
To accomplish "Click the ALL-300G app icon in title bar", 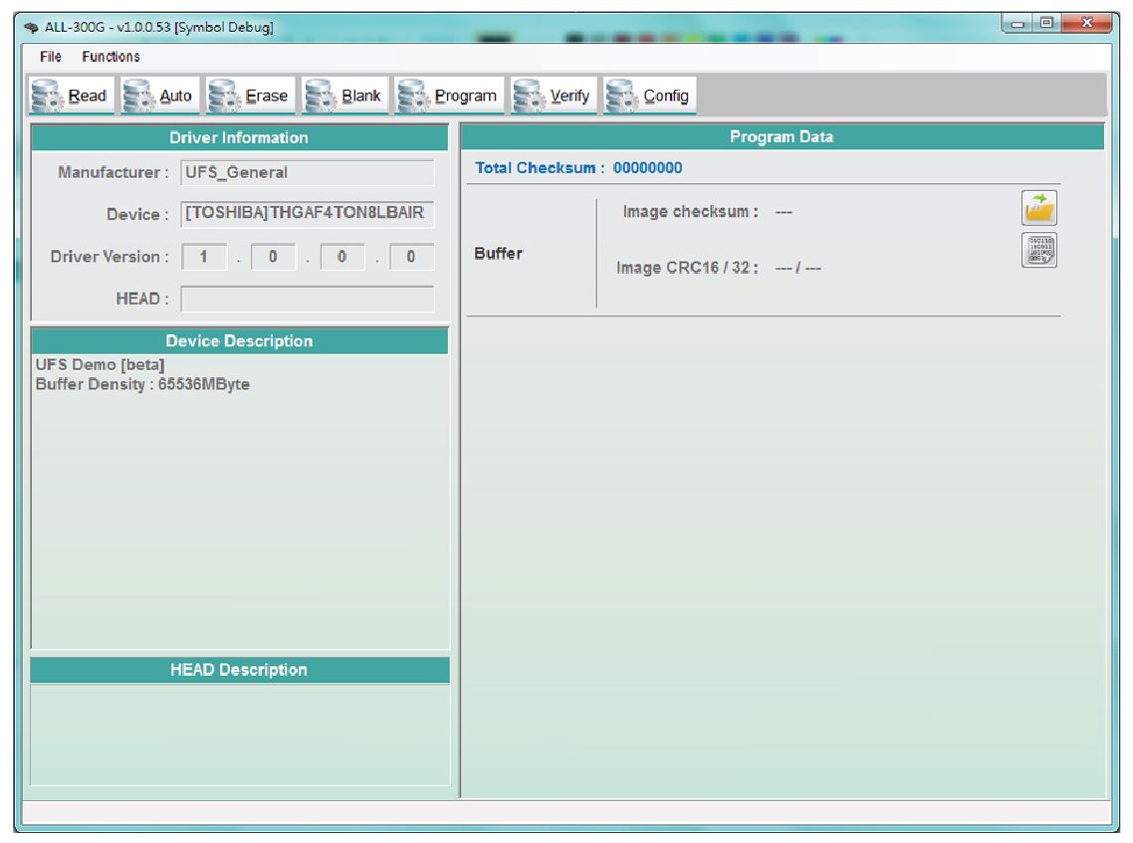I will click(x=32, y=27).
